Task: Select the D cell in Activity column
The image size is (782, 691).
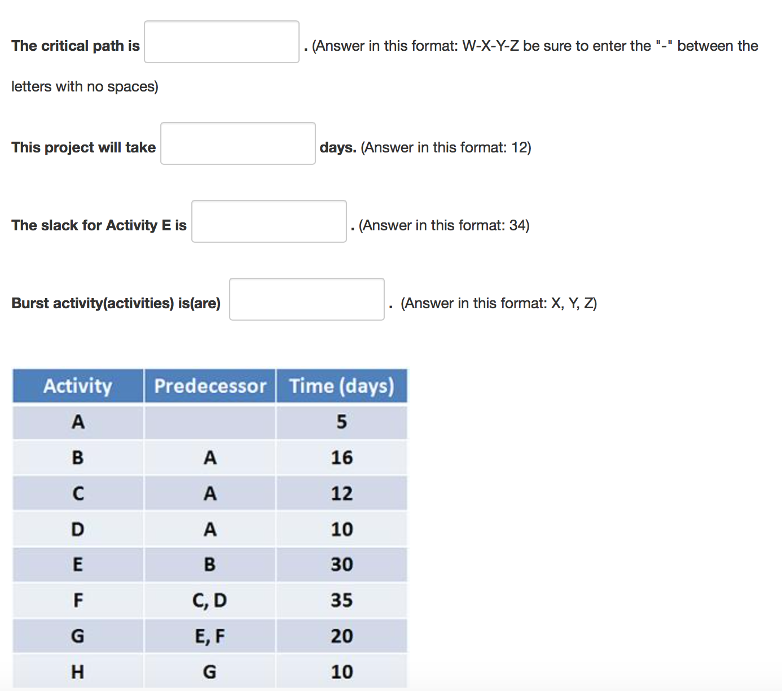Action: 78,529
